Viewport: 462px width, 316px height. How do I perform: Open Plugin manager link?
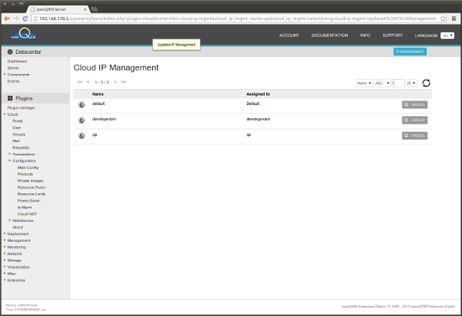tap(21, 108)
